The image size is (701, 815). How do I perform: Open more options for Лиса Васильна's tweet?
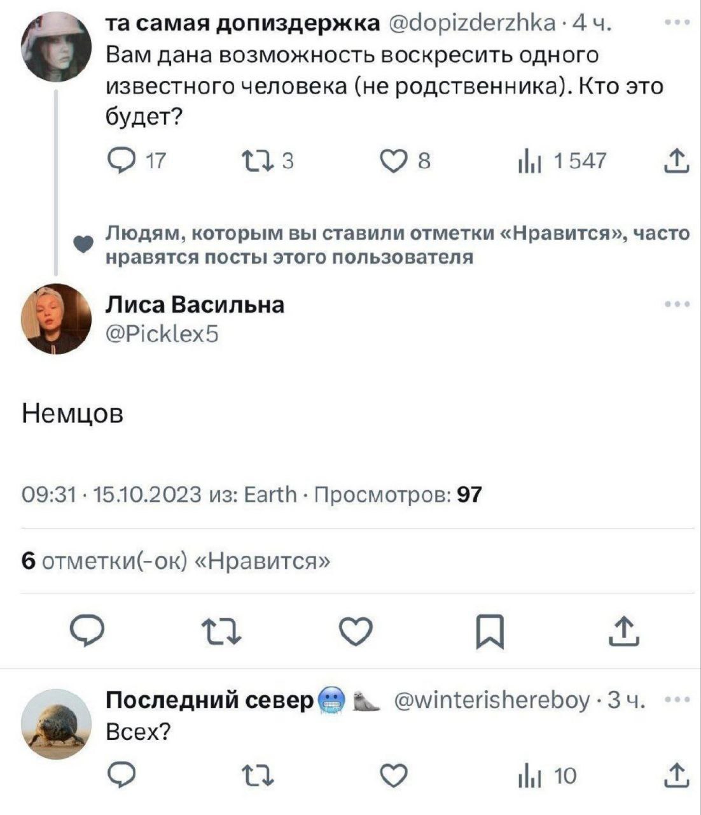tap(677, 304)
